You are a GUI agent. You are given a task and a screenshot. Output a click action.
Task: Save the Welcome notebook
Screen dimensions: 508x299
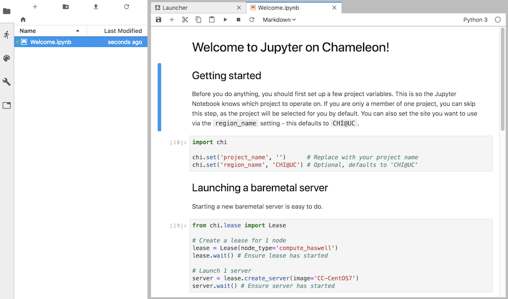(158, 19)
